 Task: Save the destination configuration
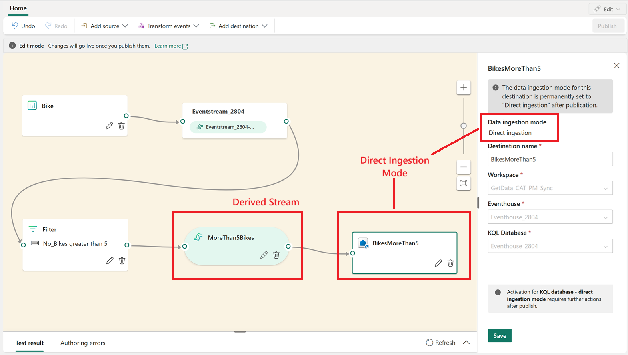500,336
